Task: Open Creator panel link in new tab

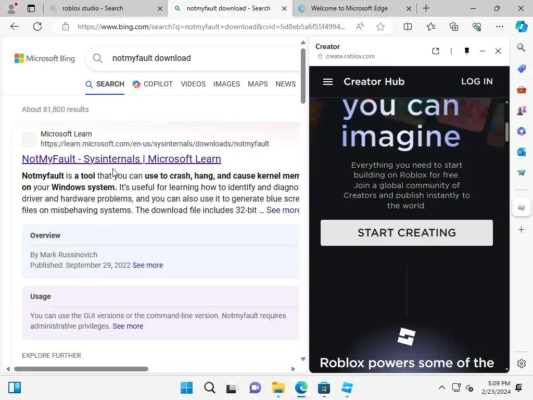Action: [436, 51]
